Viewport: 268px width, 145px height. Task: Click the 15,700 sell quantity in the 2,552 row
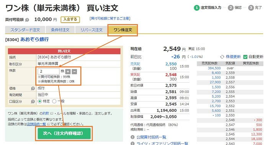point(215,106)
